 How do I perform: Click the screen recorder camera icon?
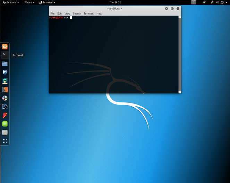coord(204,2)
